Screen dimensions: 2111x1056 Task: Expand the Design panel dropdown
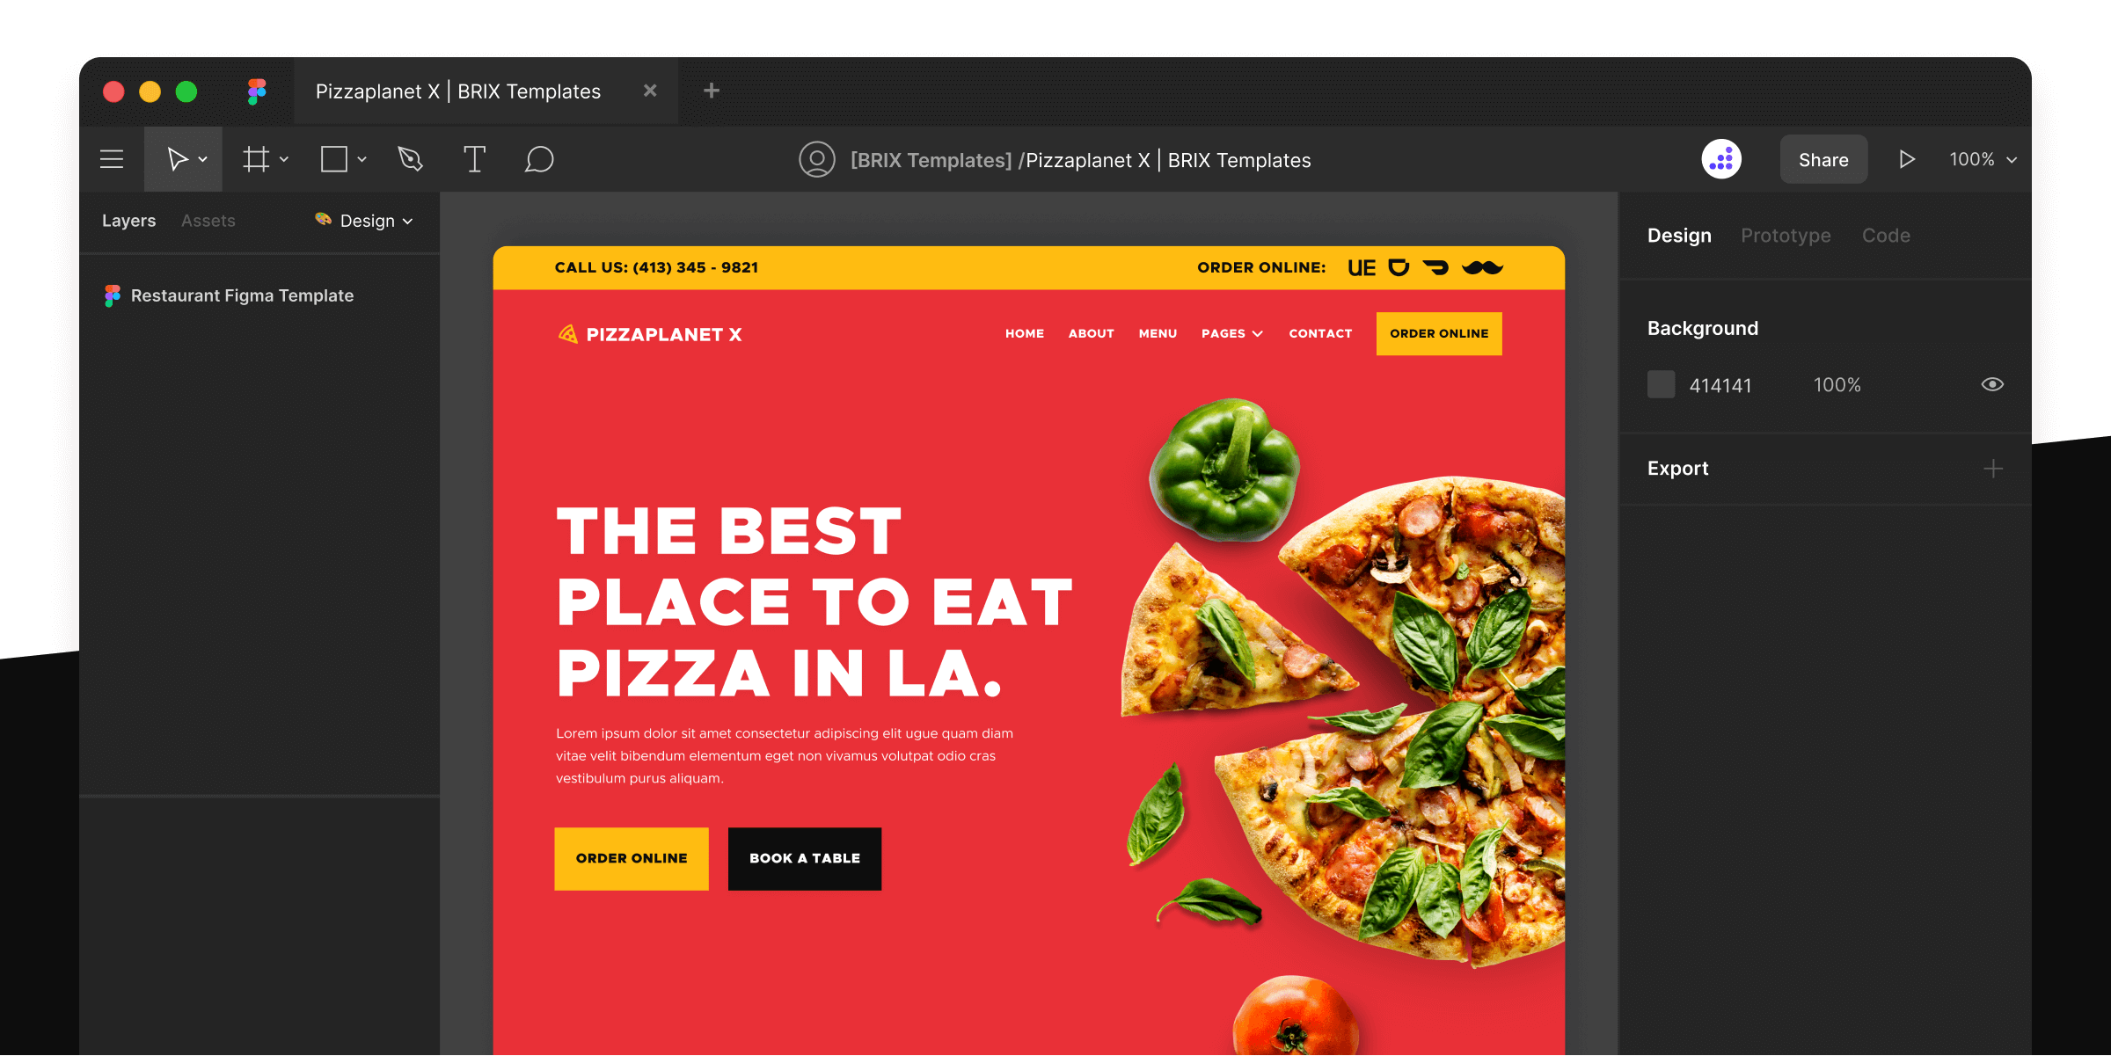click(372, 220)
